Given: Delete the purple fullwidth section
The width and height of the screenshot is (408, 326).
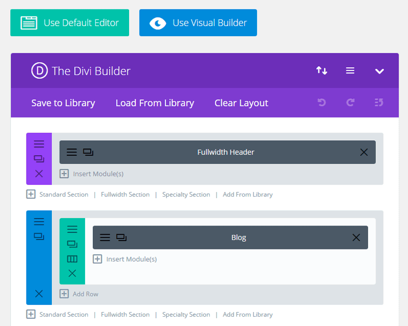Looking at the screenshot, I should (39, 173).
